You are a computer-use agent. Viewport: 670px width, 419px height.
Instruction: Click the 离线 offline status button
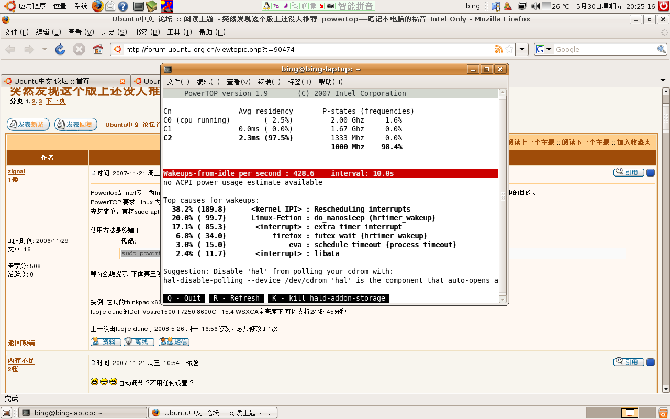pyautogui.click(x=139, y=342)
